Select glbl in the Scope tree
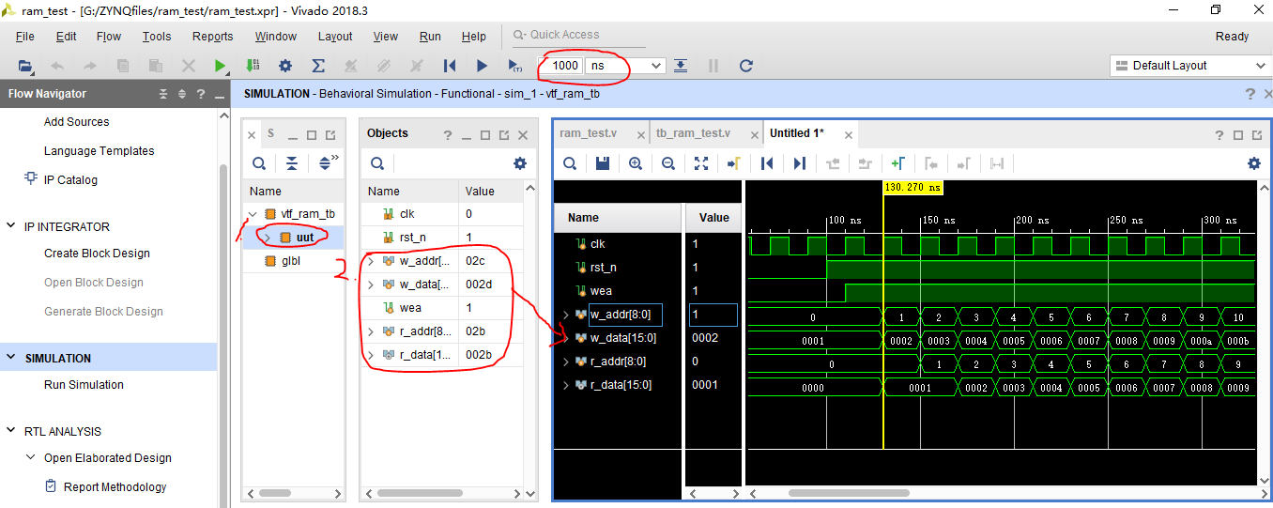Screen dimensions: 1273x508 point(291,262)
